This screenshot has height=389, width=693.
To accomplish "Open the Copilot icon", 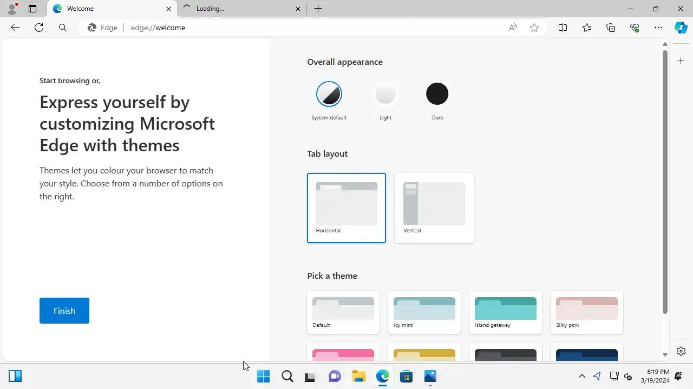I will pos(681,28).
